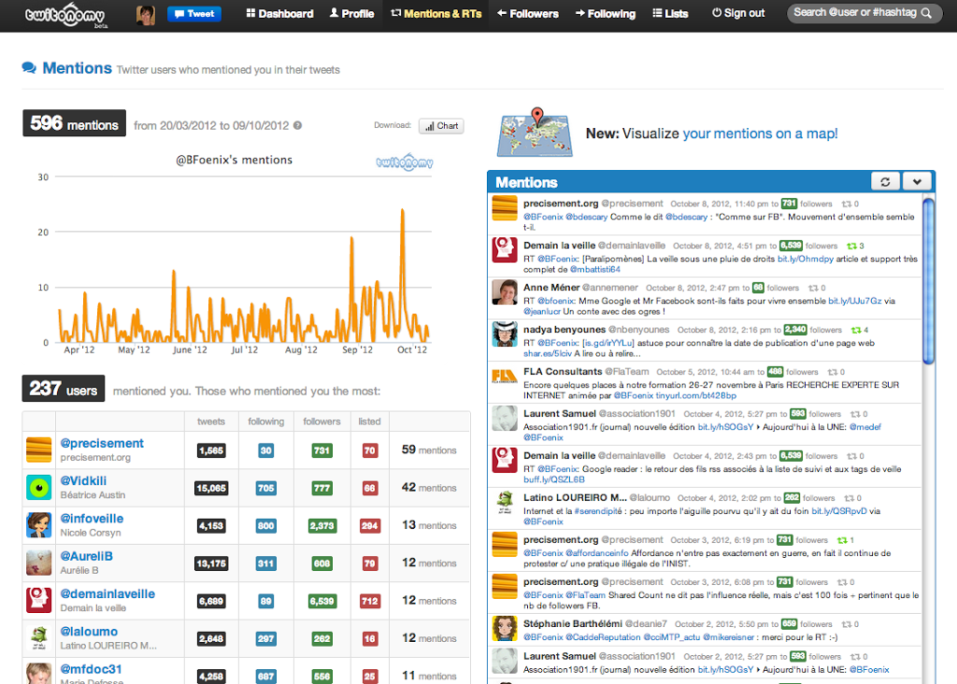The width and height of the screenshot is (957, 684).
Task: Click the 15,065 tweets badge
Action: click(x=211, y=488)
